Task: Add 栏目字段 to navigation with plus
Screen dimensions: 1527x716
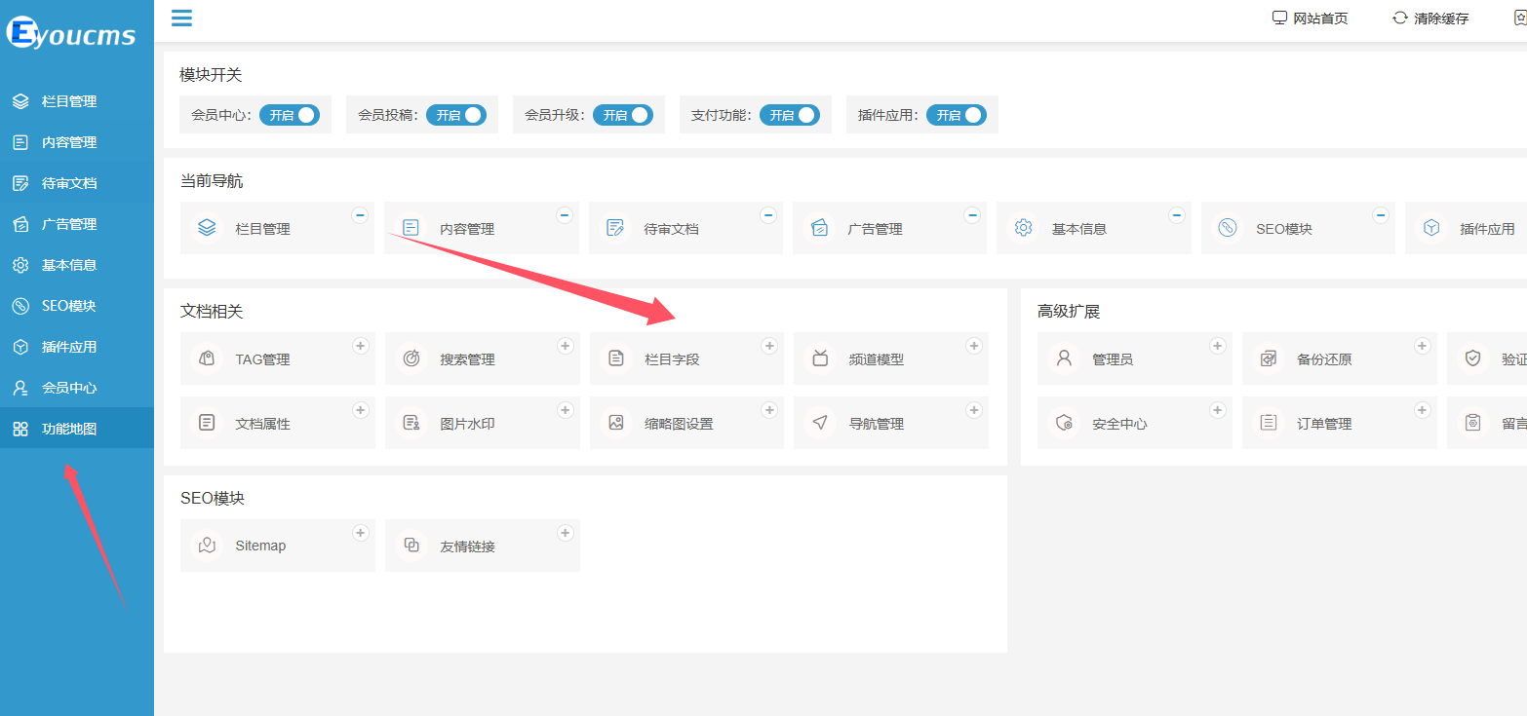Action: click(x=768, y=346)
